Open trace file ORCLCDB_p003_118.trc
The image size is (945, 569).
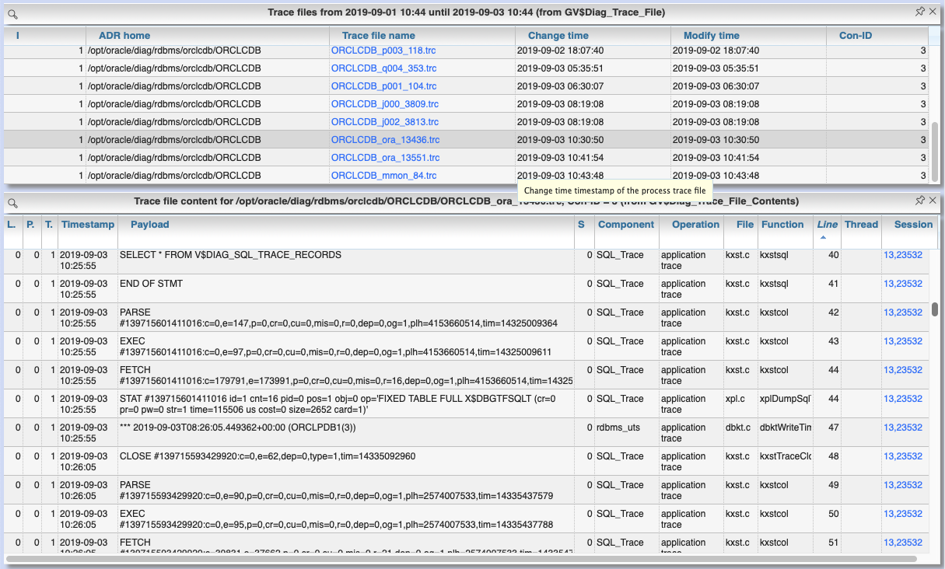[x=383, y=50]
